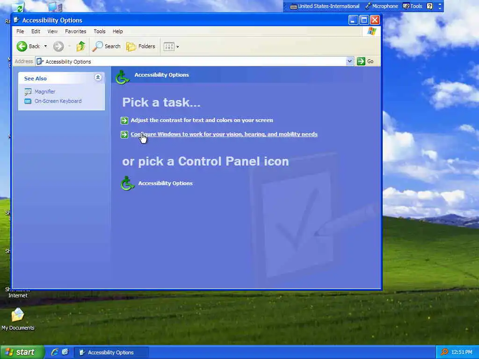Click the On-Screen Keyboard icon
This screenshot has height=359, width=479.
tap(28, 101)
